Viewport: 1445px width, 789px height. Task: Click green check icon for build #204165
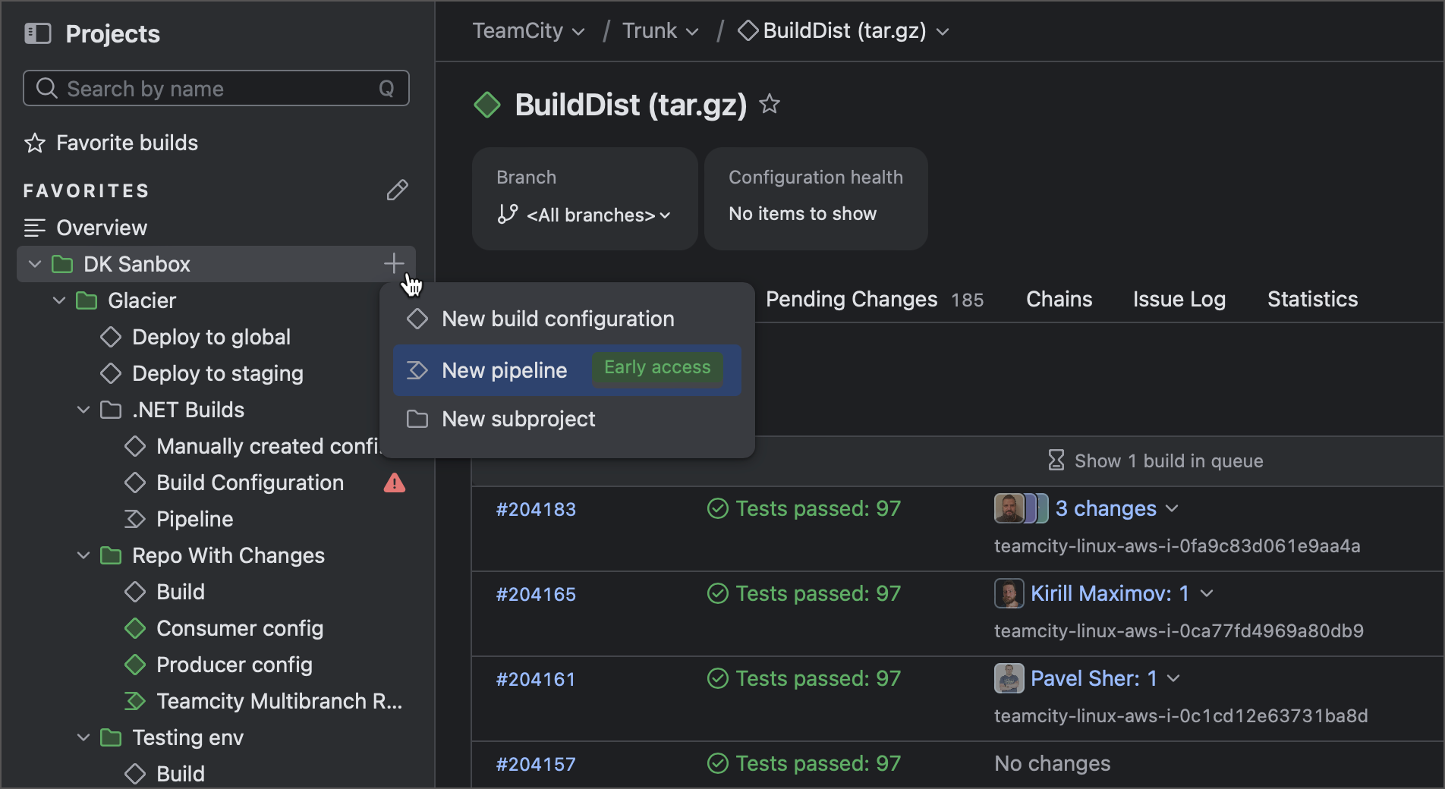(x=718, y=593)
